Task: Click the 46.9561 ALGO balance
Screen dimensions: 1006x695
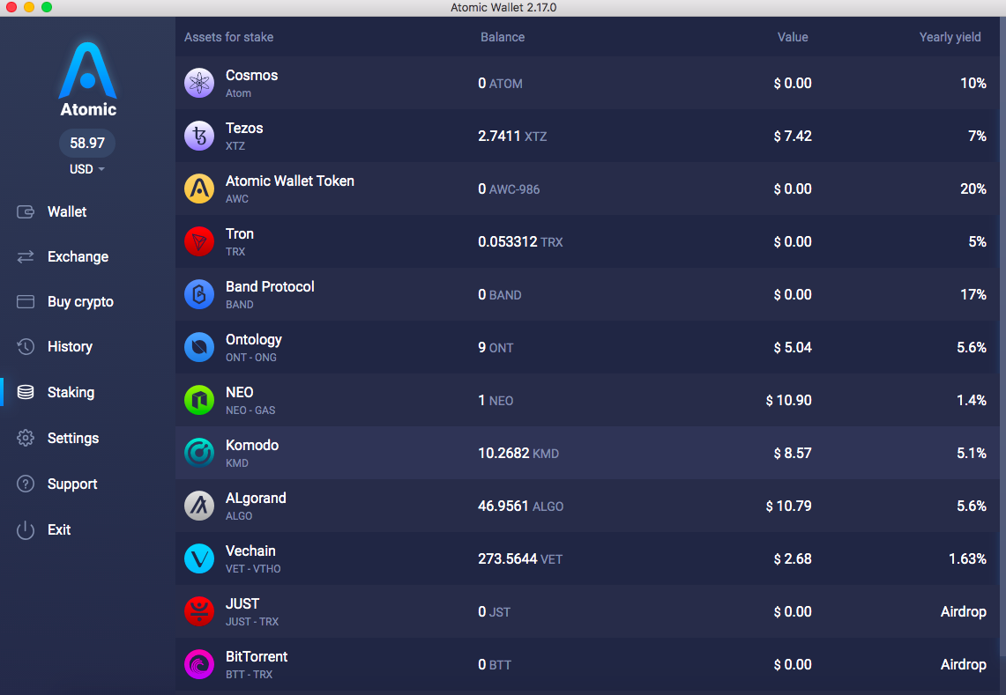Action: point(520,506)
